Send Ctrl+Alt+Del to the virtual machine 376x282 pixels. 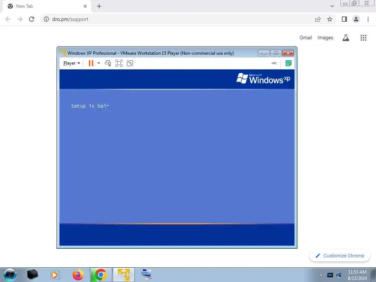108,63
